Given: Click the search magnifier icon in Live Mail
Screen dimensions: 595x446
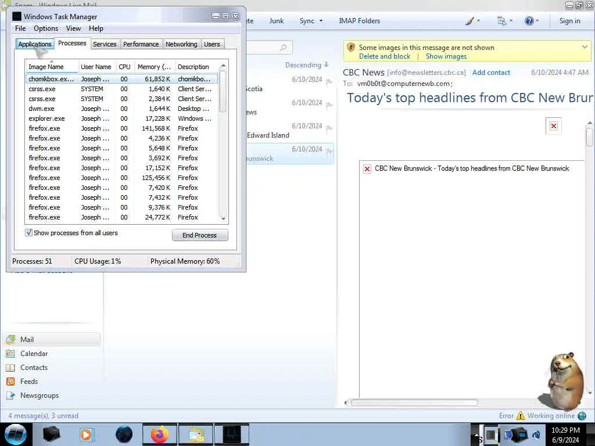Looking at the screenshot, I should pyautogui.click(x=283, y=48).
